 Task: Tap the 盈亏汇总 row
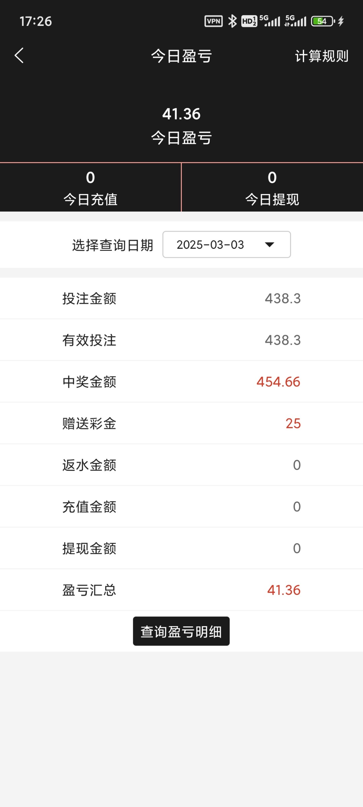(182, 590)
